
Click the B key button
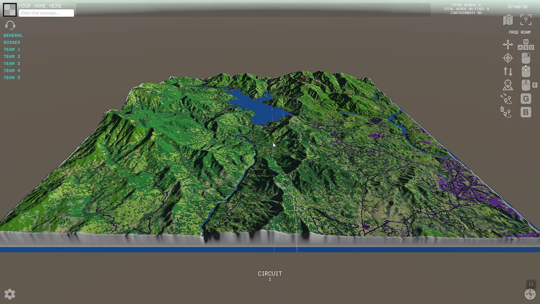coord(526,112)
